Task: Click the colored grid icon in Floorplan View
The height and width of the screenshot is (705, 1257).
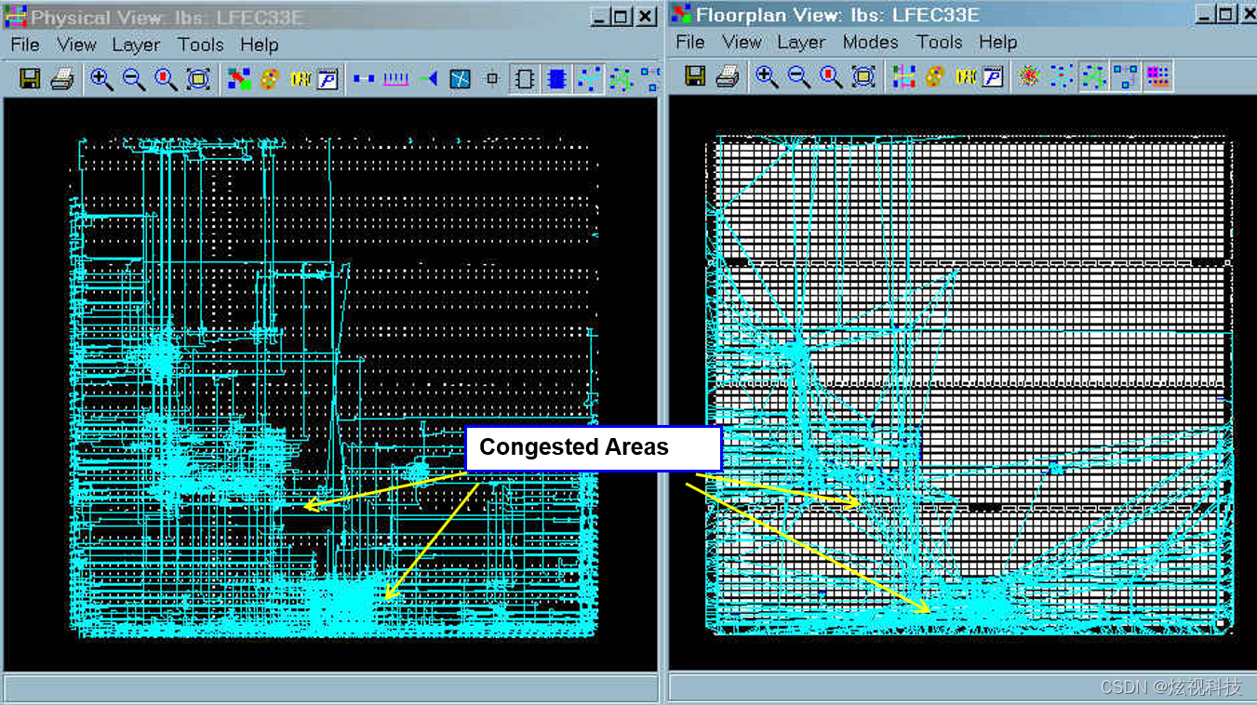Action: click(x=903, y=76)
